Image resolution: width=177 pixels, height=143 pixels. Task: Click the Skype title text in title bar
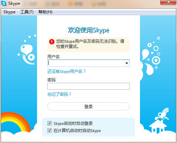click(14, 3)
